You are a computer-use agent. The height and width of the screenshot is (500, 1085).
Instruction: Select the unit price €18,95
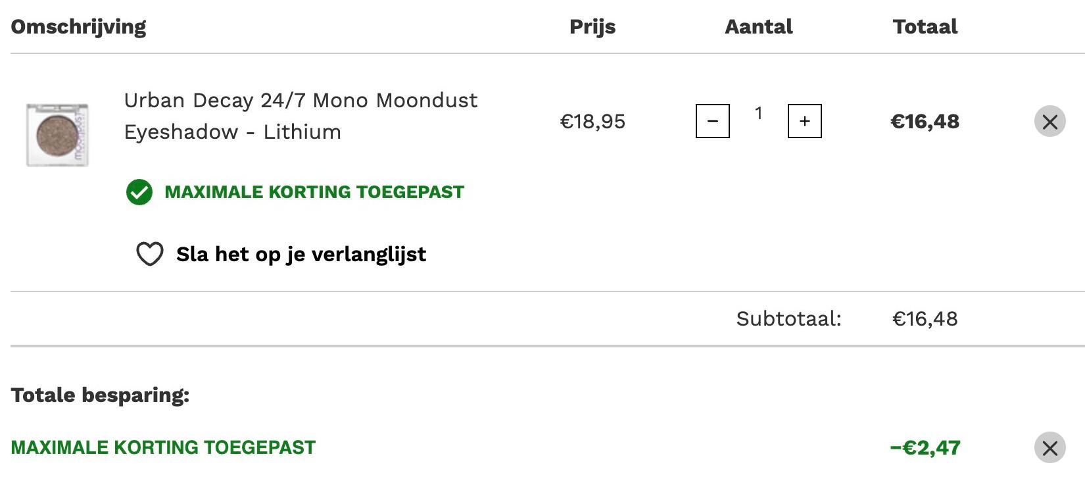592,122
